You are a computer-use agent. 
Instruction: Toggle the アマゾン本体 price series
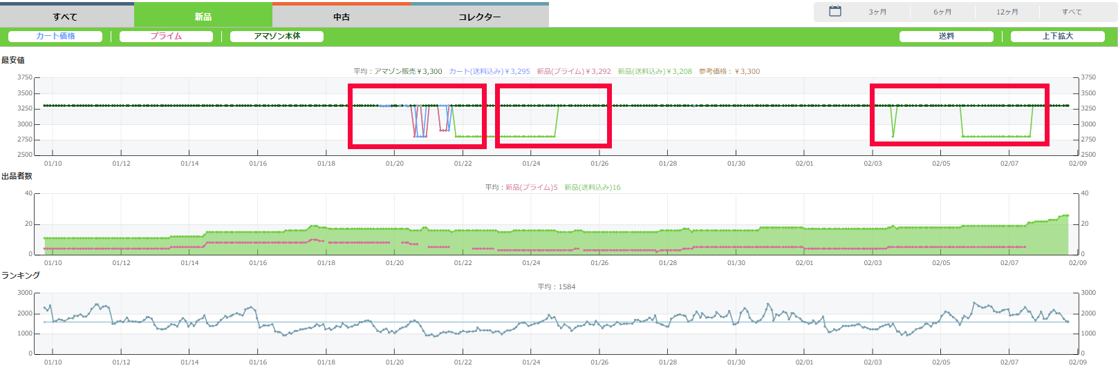(277, 37)
